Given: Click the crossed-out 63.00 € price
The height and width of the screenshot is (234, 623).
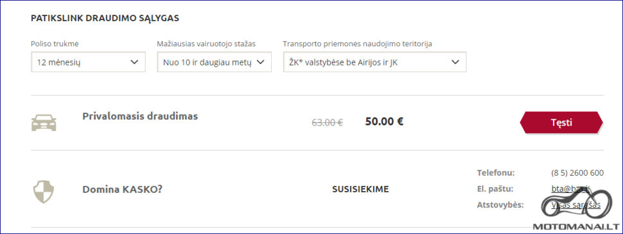Looking at the screenshot, I should 328,122.
